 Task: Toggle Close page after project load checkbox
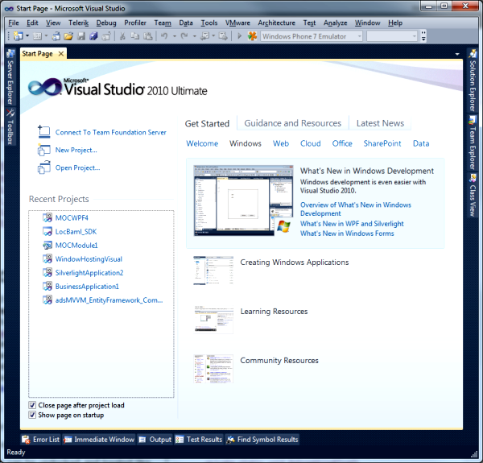pyautogui.click(x=32, y=405)
